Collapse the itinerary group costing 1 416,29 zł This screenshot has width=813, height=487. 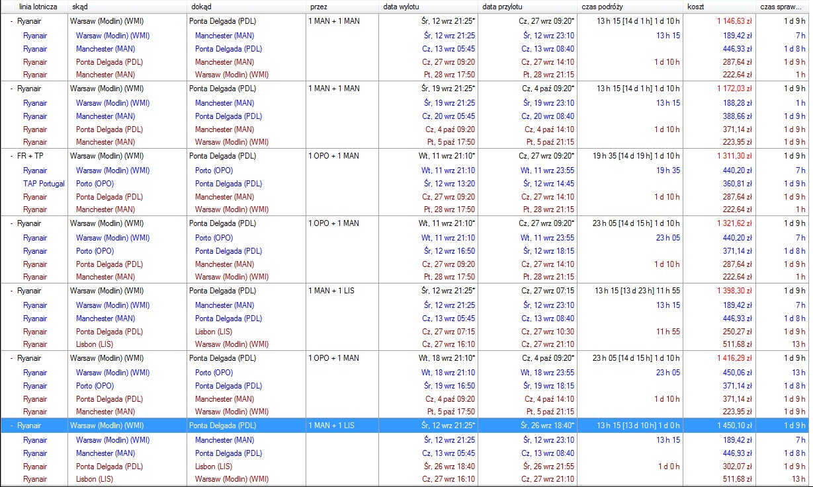coord(11,358)
